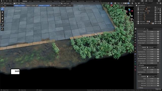The image size is (162, 91).
Task: Expand the Human Ref collection
Action: pyautogui.click(x=137, y=9)
